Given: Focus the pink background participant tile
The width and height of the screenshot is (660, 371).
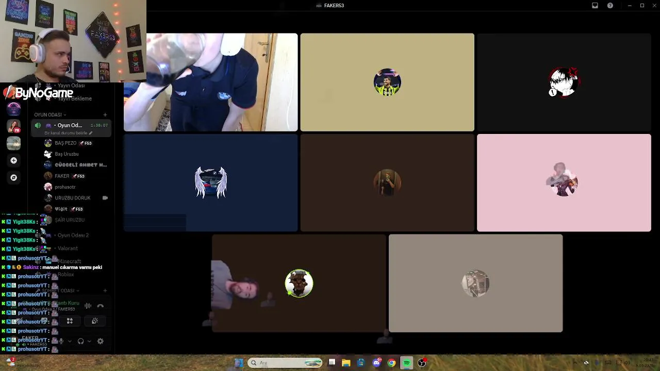Looking at the screenshot, I should point(564,183).
